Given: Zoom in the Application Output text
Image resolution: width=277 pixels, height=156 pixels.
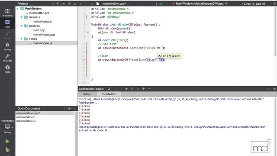Looking at the screenshot, I should 143,89.
